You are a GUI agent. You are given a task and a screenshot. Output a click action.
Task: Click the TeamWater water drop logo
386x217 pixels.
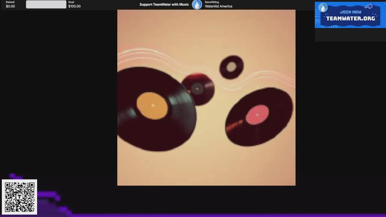[x=197, y=5]
